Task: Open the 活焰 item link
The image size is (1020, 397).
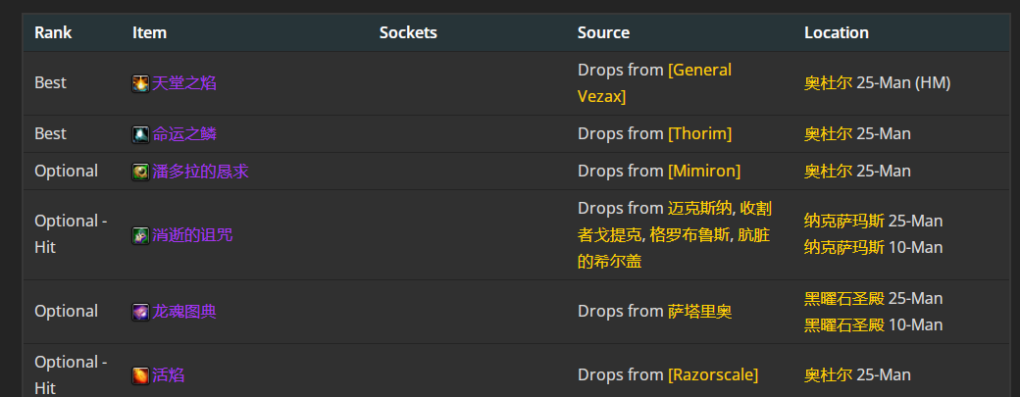Action: (169, 374)
